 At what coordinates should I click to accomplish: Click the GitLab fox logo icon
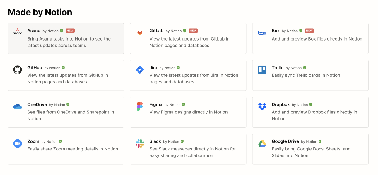(140, 33)
